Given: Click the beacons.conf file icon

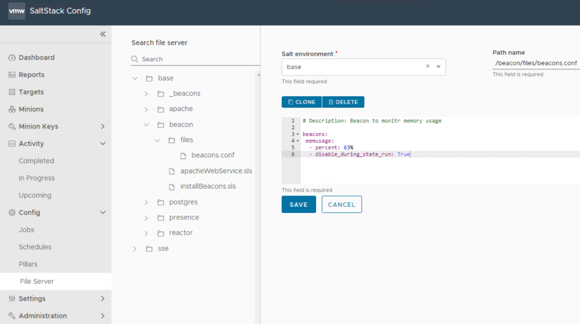Looking at the screenshot, I should coord(184,155).
